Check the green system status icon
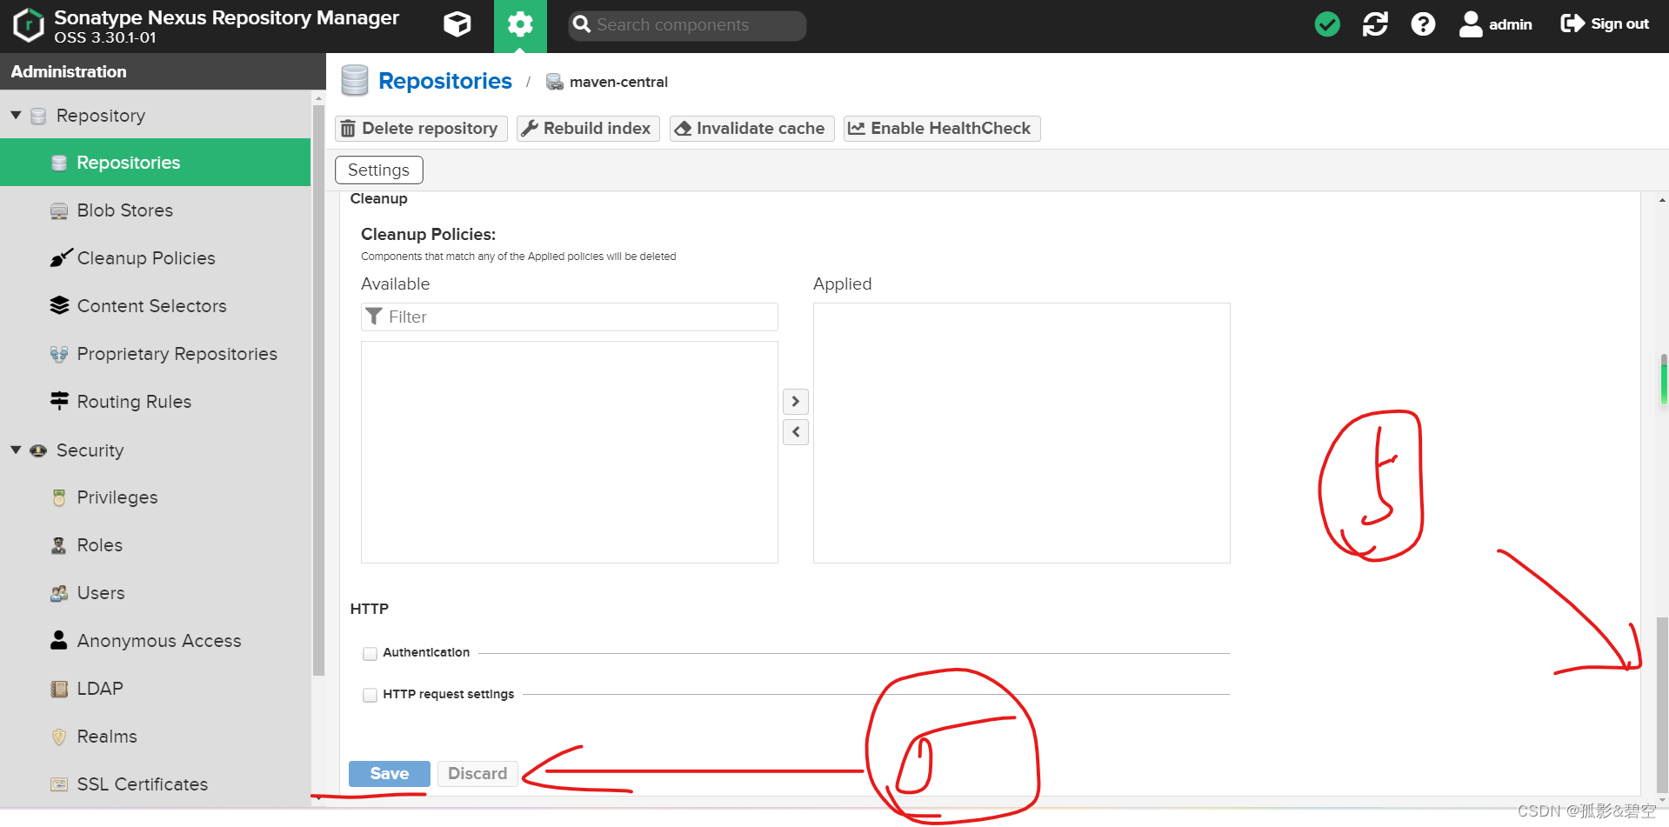The image size is (1669, 827). pyautogui.click(x=1327, y=24)
